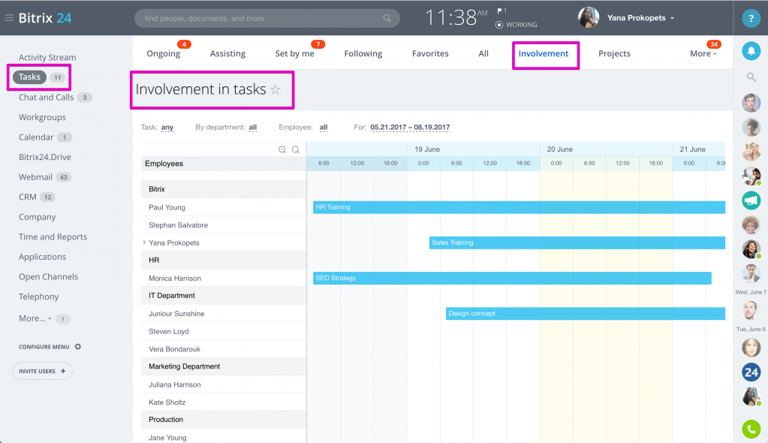Zoom in the Gantt chart with plus magnifier
The height and width of the screenshot is (443, 768).
(282, 149)
